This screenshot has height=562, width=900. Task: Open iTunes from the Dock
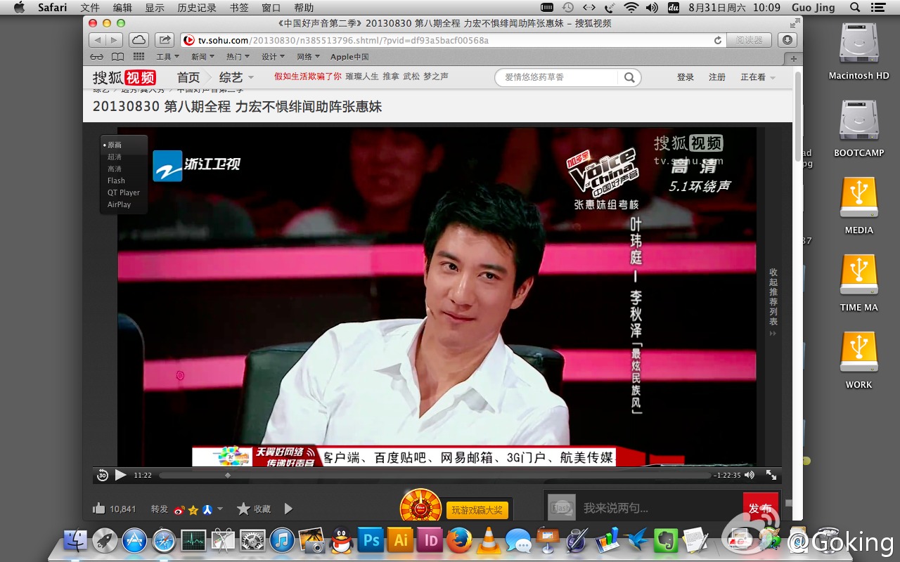[282, 540]
